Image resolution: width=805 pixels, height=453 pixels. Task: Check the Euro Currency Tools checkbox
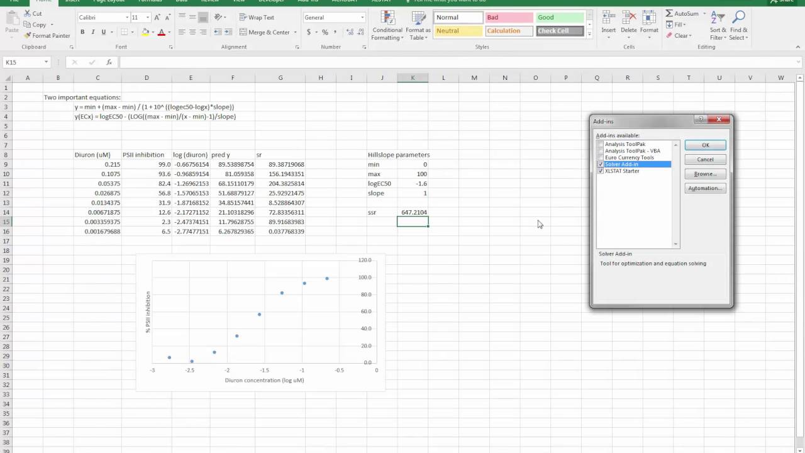click(601, 157)
